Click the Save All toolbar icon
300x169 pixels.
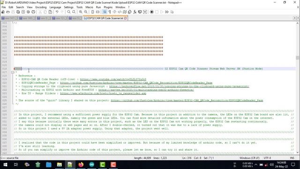tap(18, 12)
